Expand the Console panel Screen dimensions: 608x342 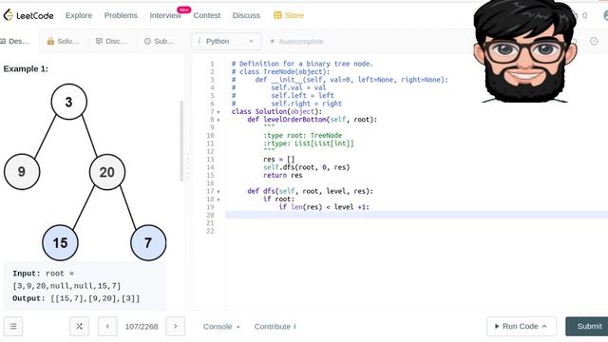221,327
